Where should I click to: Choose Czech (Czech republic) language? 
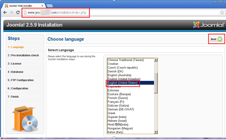click(x=130, y=68)
